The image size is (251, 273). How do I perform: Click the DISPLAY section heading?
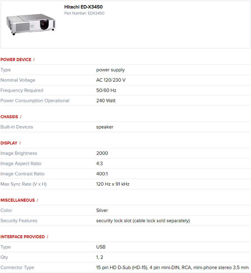coord(9,143)
